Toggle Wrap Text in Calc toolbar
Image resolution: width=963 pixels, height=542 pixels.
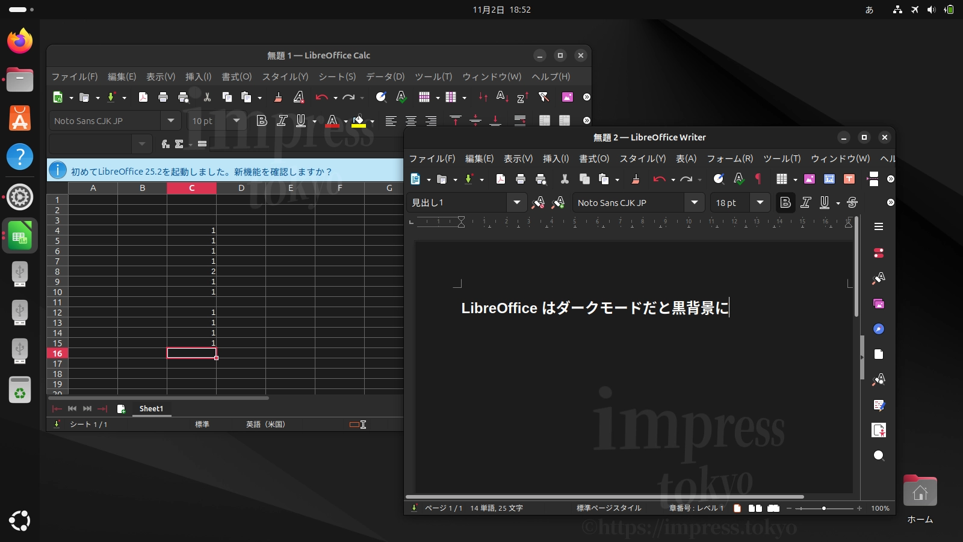point(520,121)
